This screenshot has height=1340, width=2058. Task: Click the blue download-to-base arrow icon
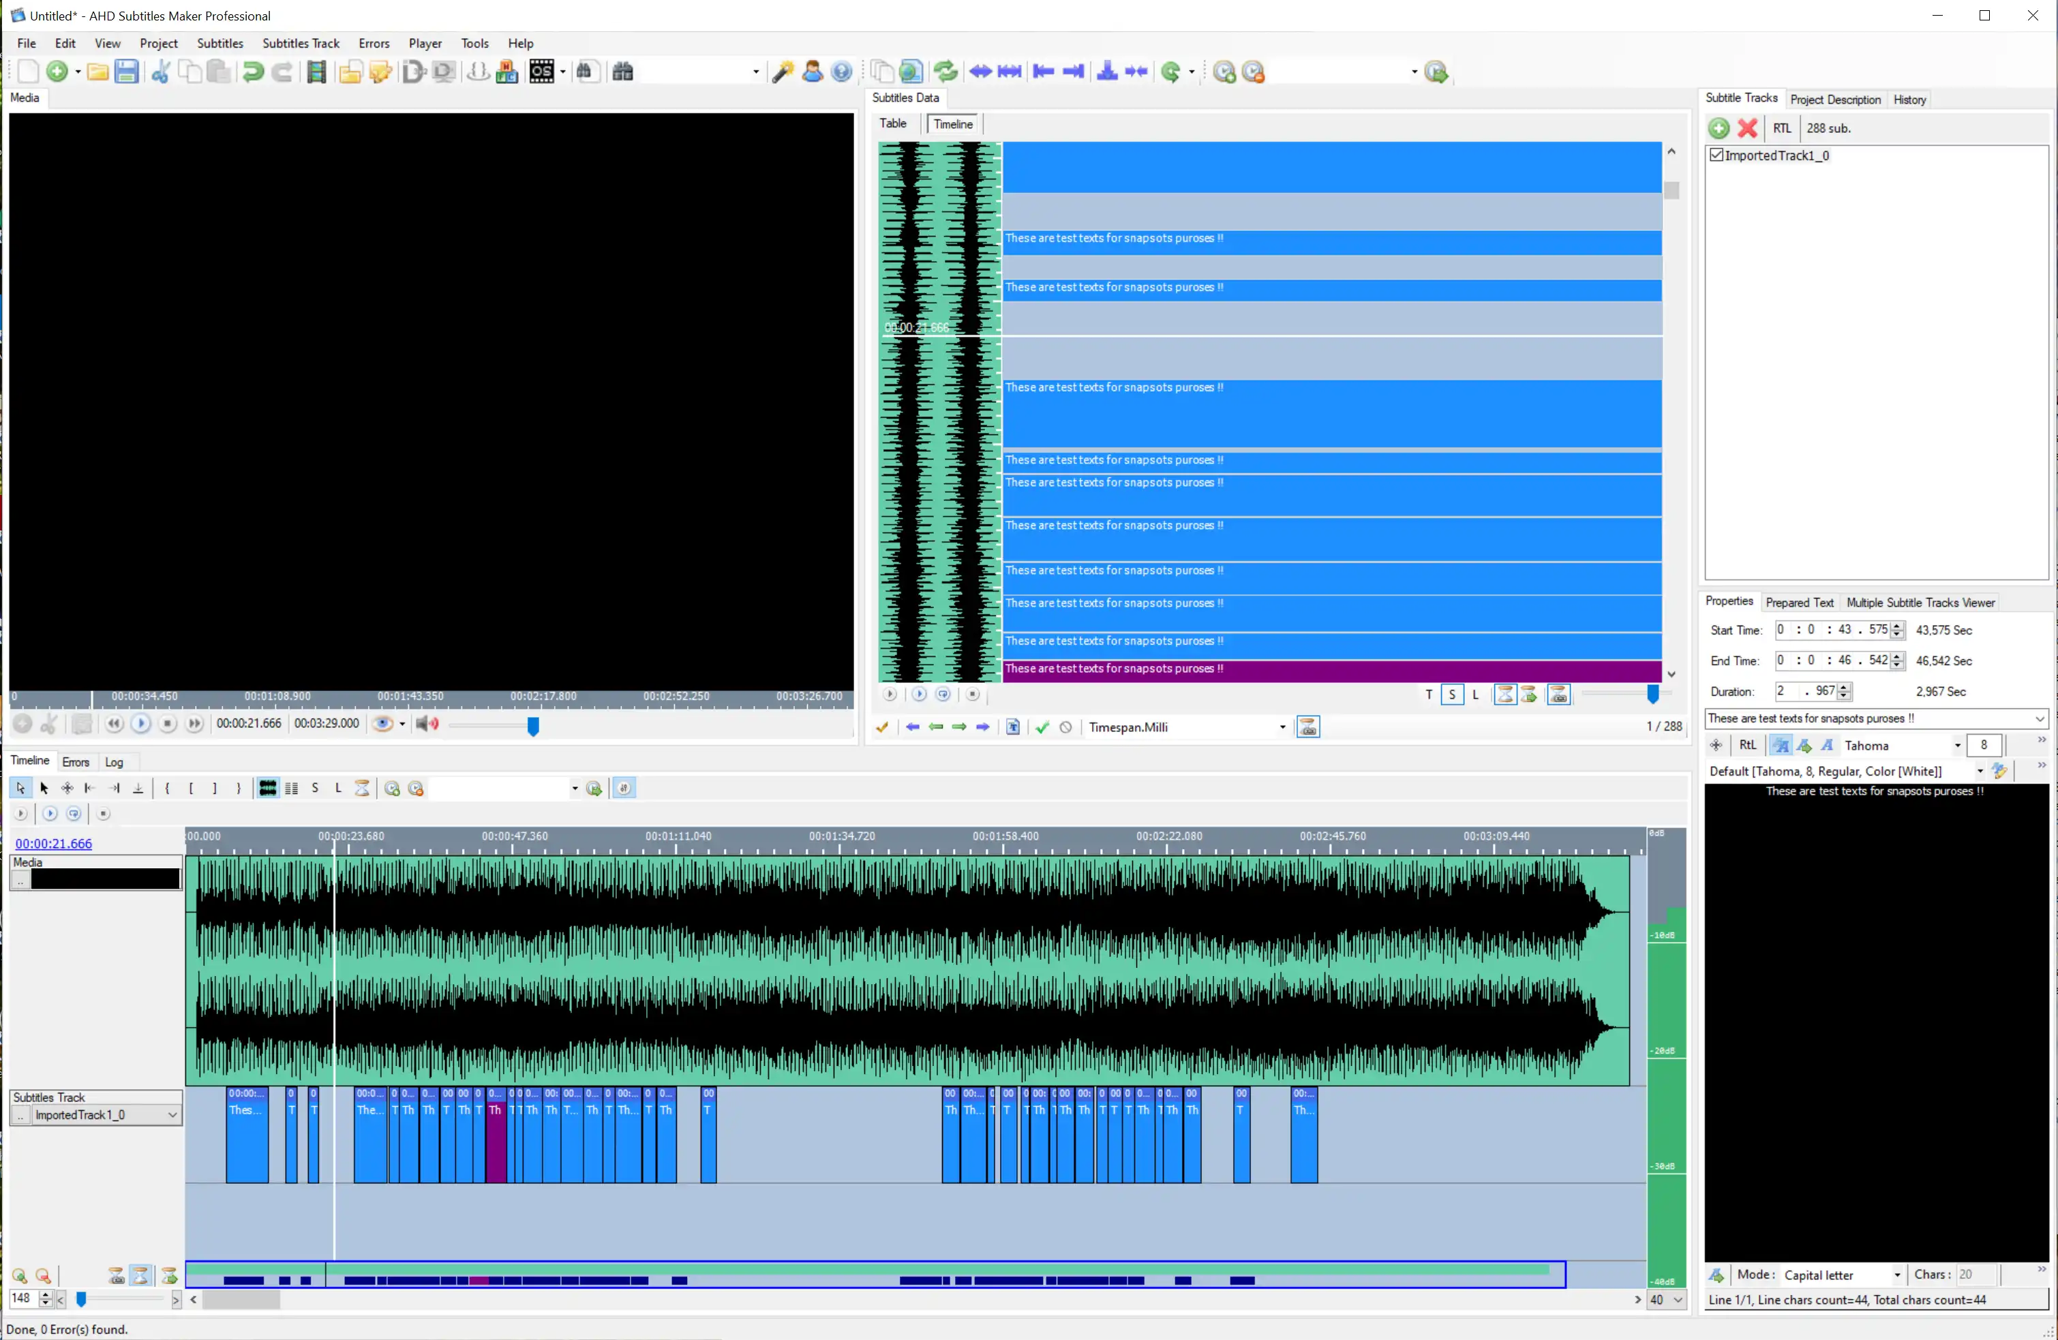tap(1107, 72)
